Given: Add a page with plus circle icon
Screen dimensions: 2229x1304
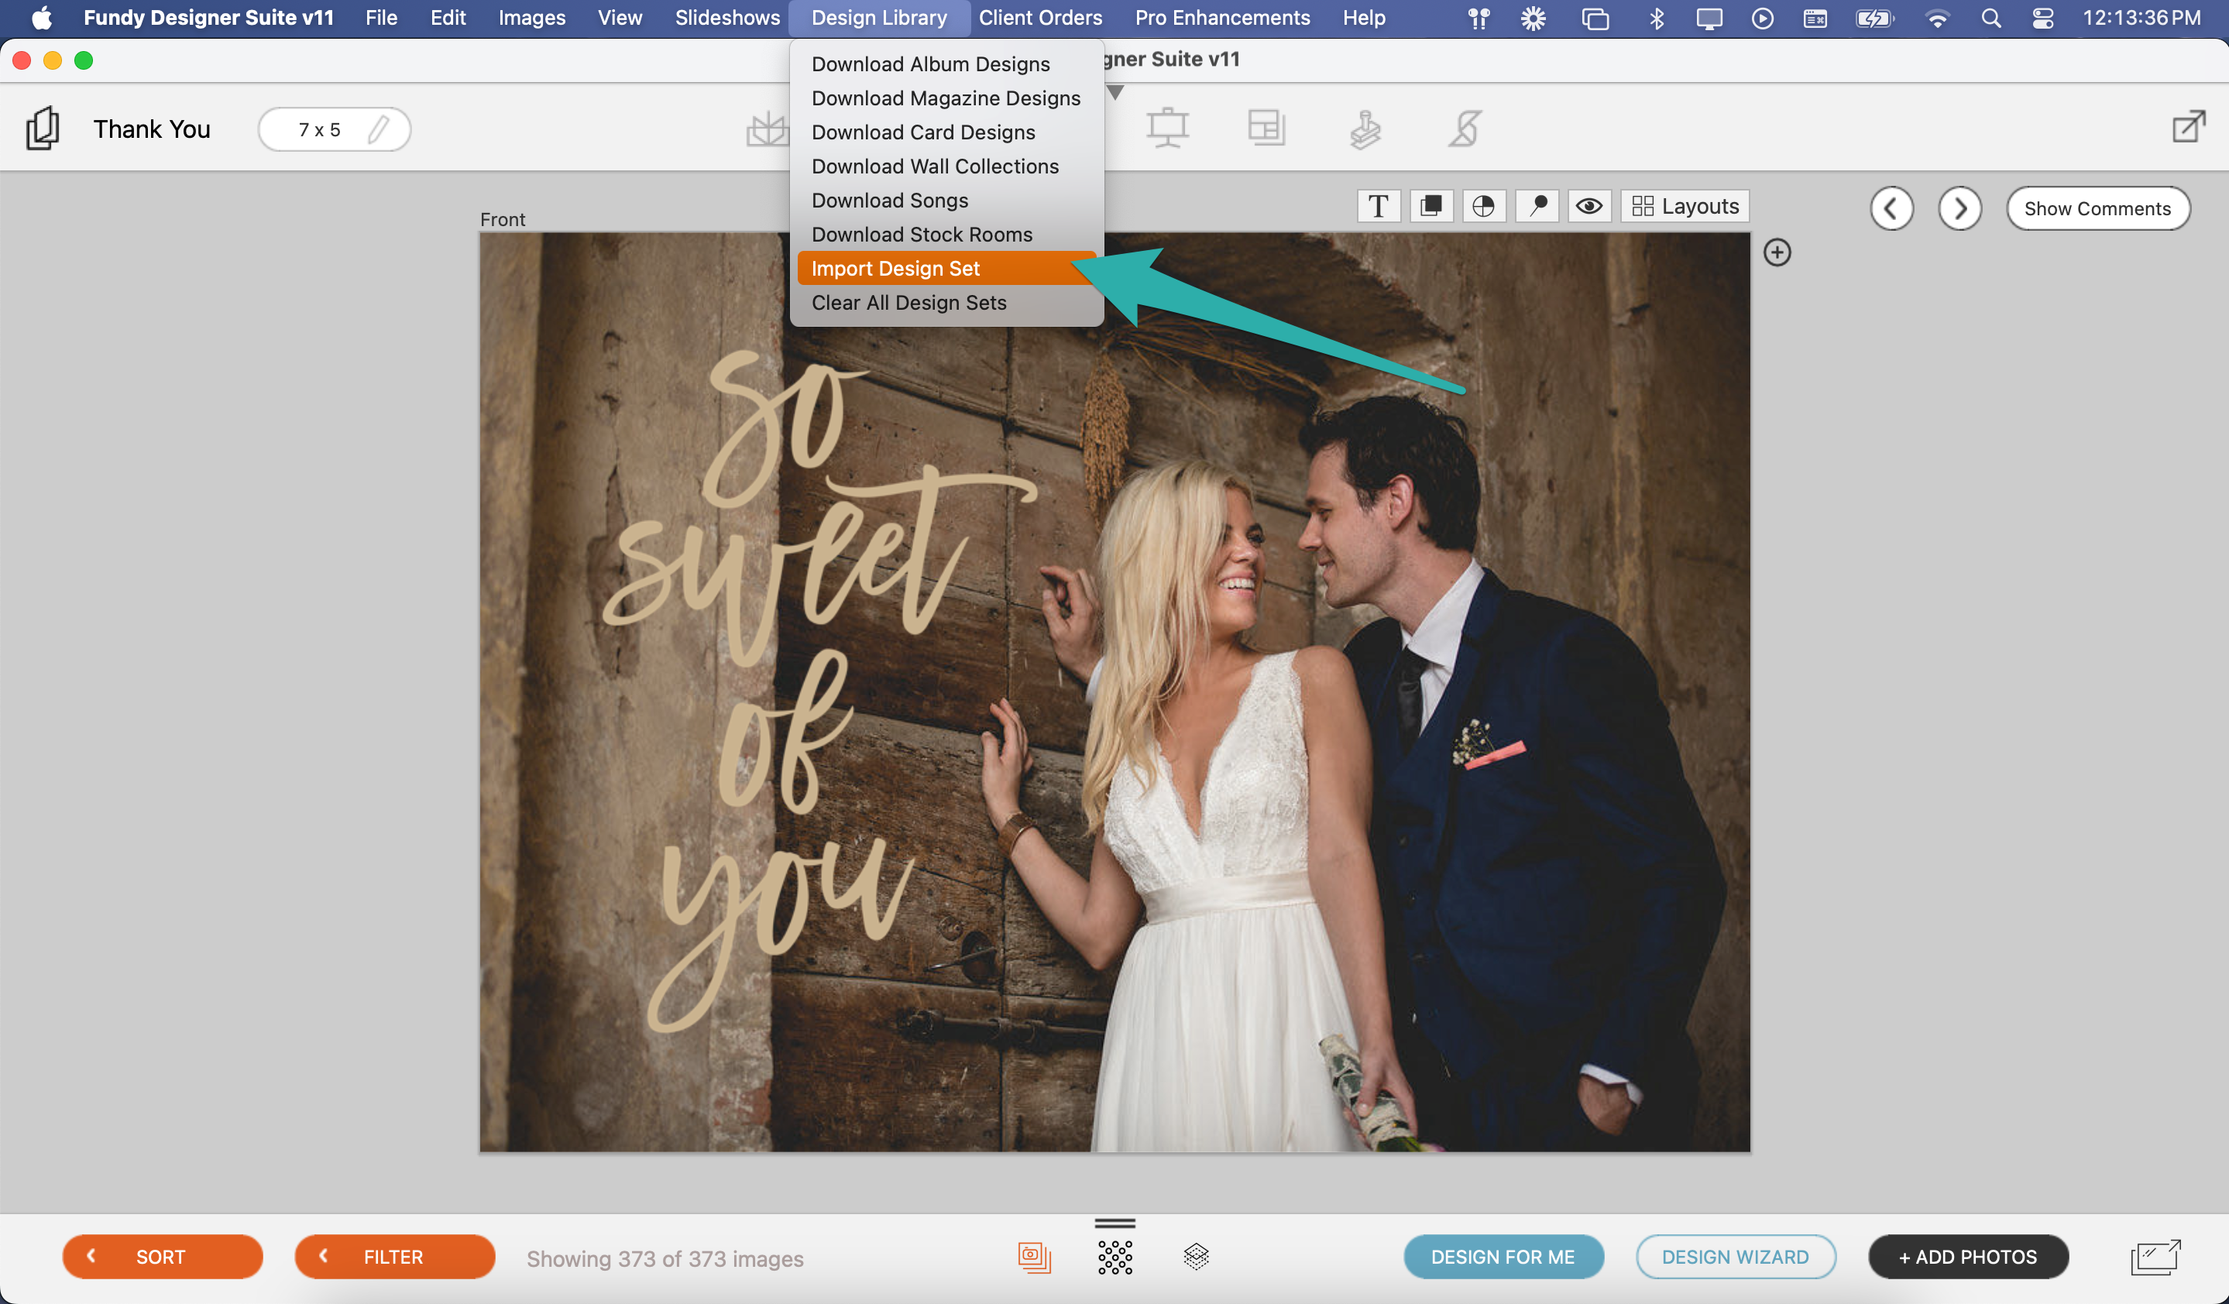Looking at the screenshot, I should [1777, 253].
